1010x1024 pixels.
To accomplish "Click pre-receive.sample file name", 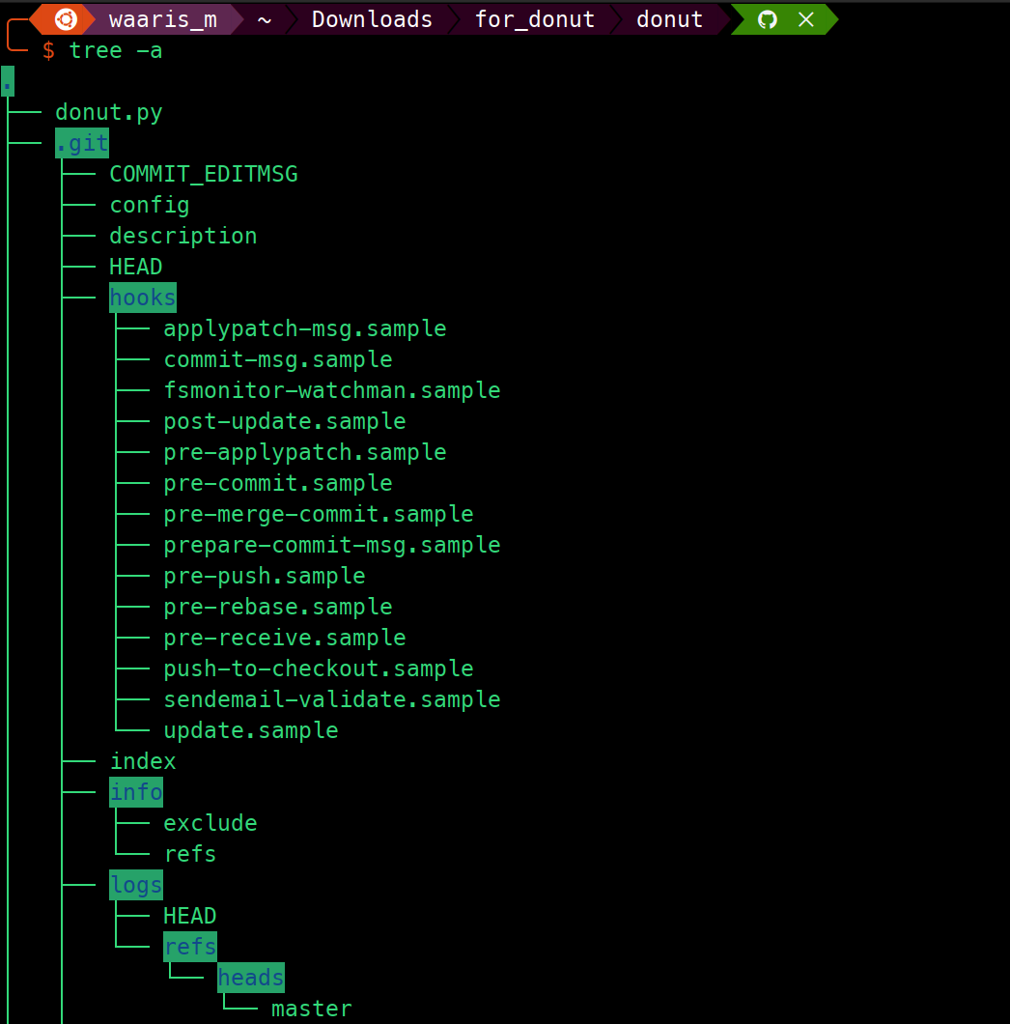I will 285,638.
